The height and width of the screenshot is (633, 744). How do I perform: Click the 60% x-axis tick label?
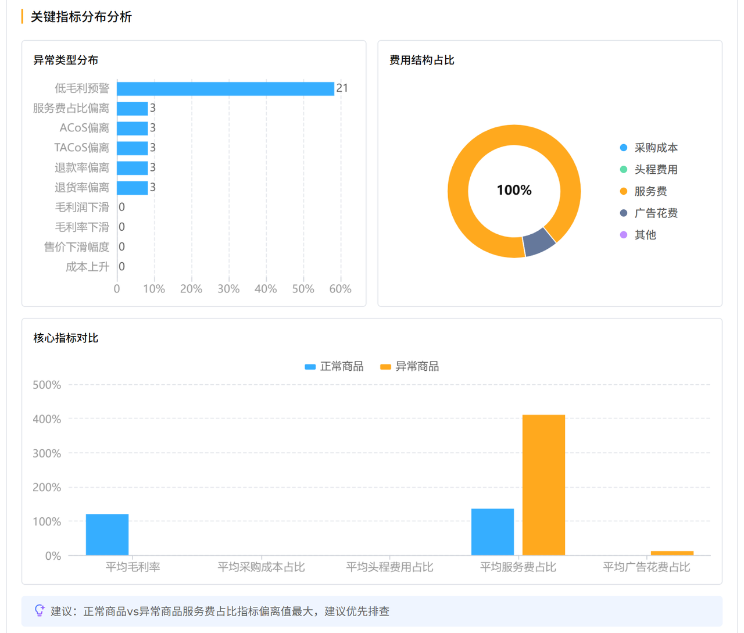pos(341,289)
